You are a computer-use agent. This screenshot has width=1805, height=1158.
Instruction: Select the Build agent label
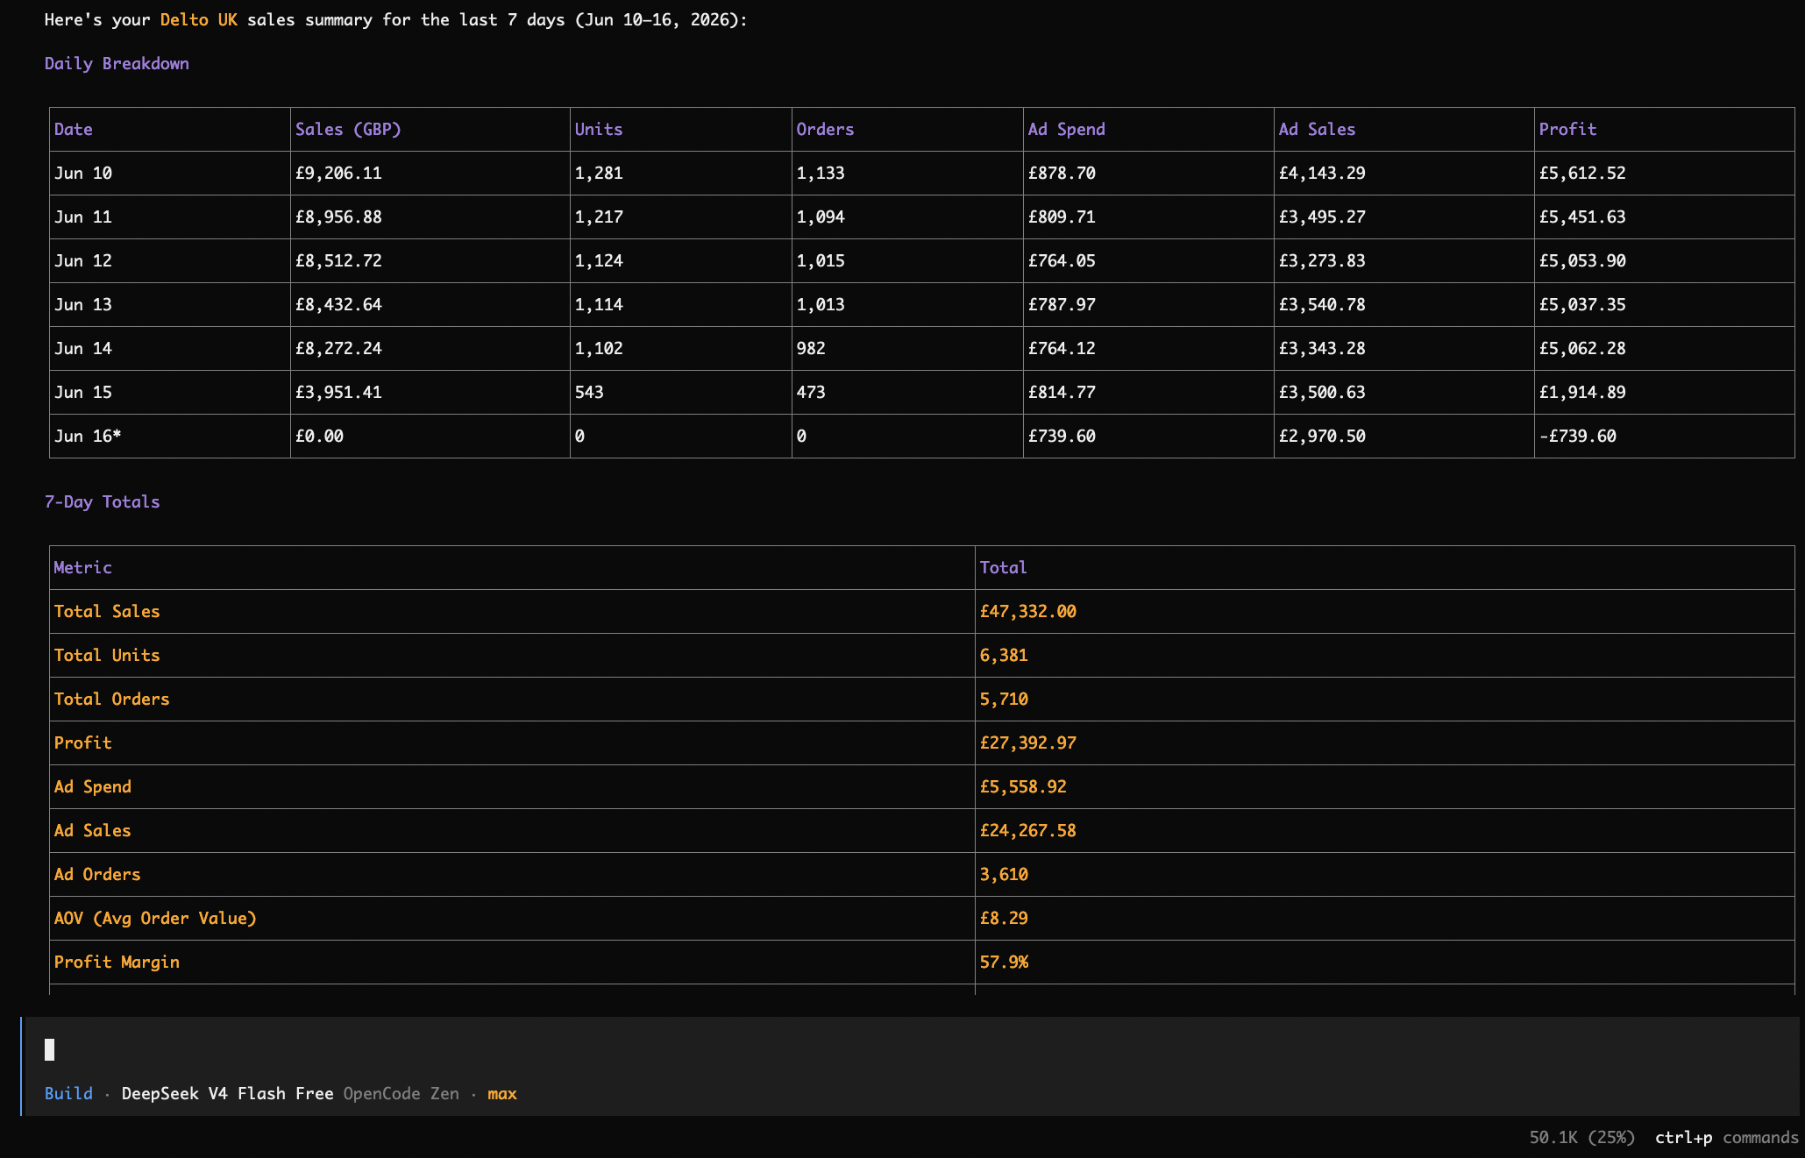68,1093
